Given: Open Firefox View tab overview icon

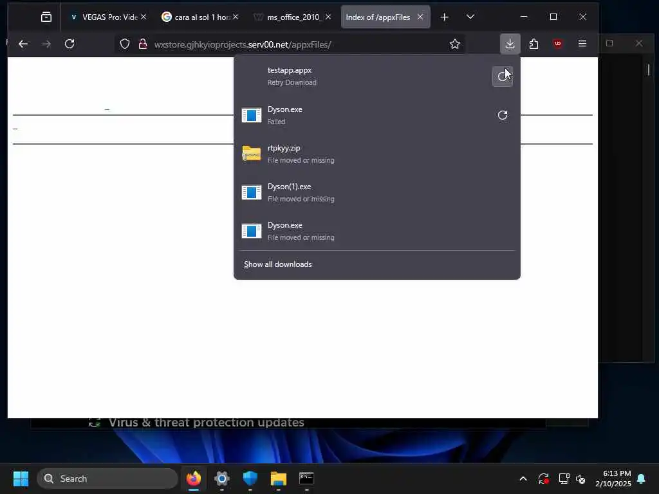Looking at the screenshot, I should point(46,17).
